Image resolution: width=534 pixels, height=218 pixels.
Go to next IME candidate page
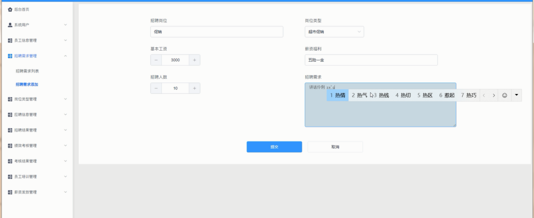pyautogui.click(x=494, y=95)
